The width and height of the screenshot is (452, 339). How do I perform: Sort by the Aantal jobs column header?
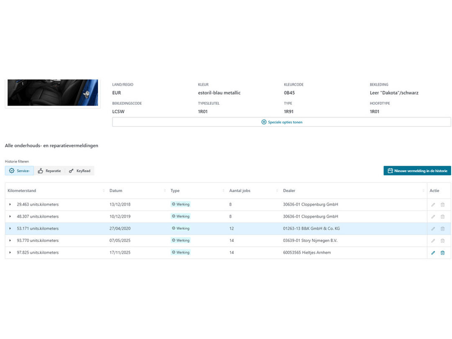coord(240,191)
